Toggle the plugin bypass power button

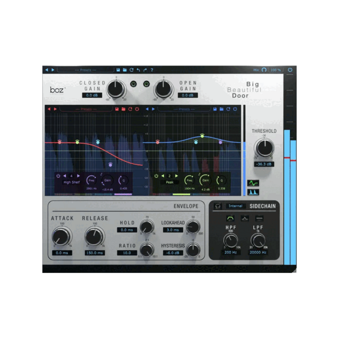[290, 70]
